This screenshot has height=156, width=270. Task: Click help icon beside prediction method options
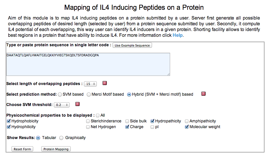(204, 94)
